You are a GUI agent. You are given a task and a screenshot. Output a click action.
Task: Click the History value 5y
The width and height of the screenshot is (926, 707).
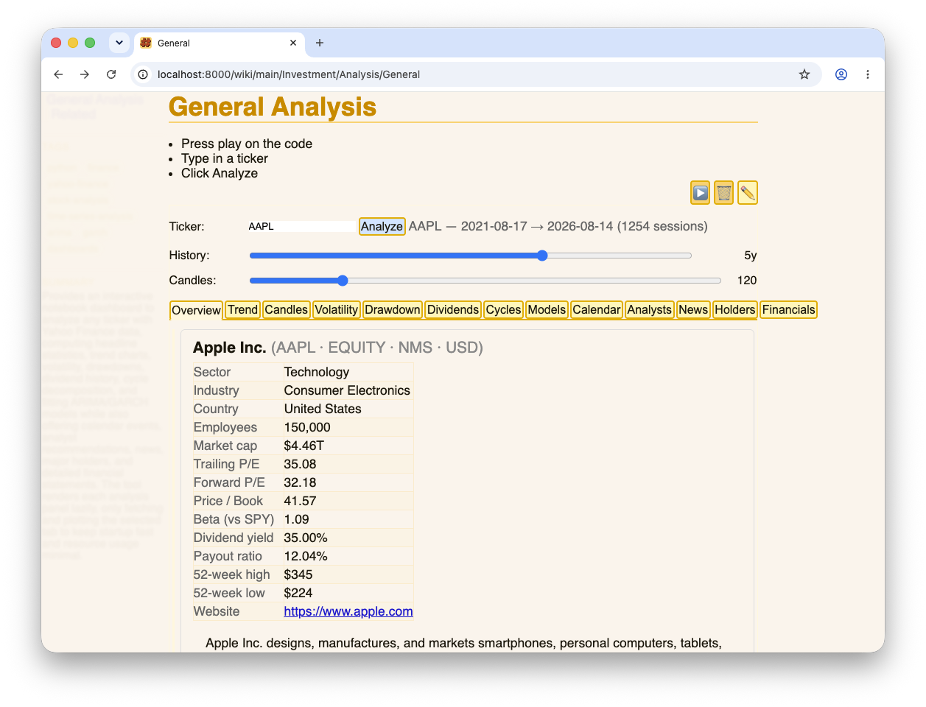[x=750, y=256]
